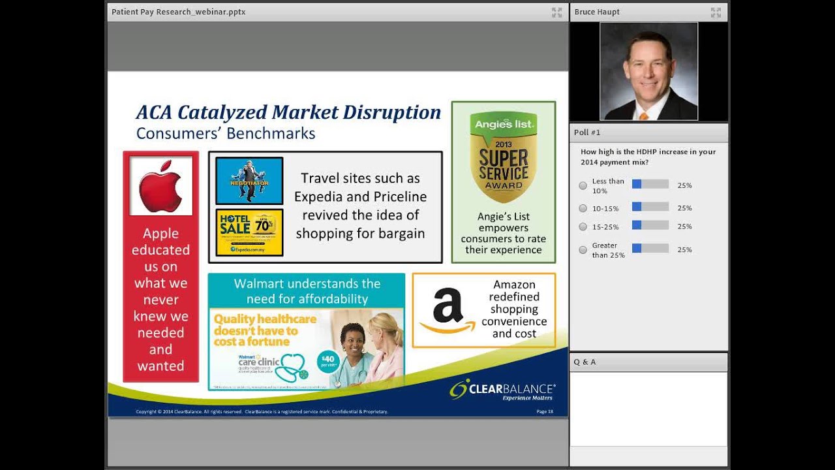
Task: Click the ClearBalance logo on the slide
Action: [x=502, y=390]
